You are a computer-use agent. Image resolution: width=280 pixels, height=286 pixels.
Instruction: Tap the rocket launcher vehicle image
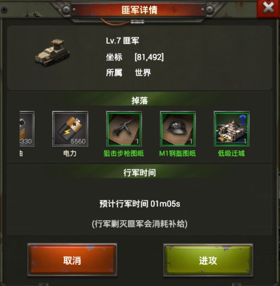tap(52, 52)
